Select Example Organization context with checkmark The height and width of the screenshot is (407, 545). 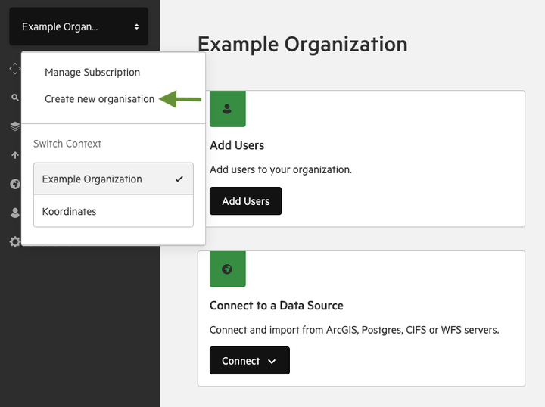(x=114, y=179)
